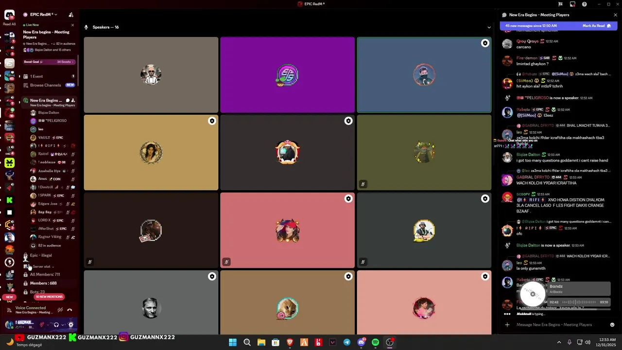Image resolution: width=622 pixels, height=350 pixels.
Task: Click the NEW servers pill in sidebar
Action: click(x=9, y=297)
